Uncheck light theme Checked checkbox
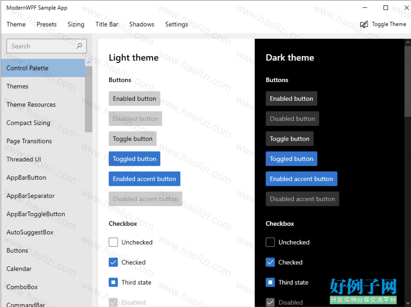411x307 pixels. pyautogui.click(x=113, y=262)
